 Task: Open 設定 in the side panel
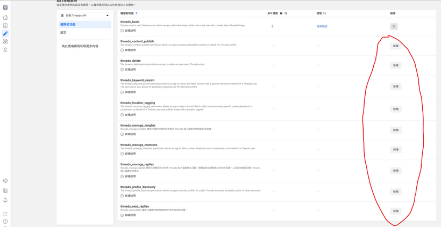[63, 33]
